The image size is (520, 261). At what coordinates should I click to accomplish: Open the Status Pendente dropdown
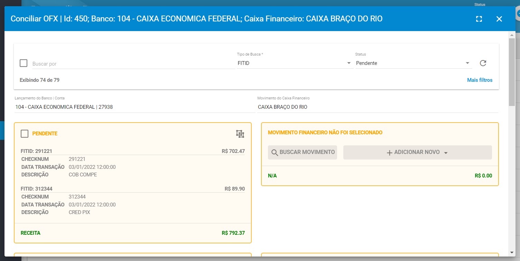coord(413,63)
